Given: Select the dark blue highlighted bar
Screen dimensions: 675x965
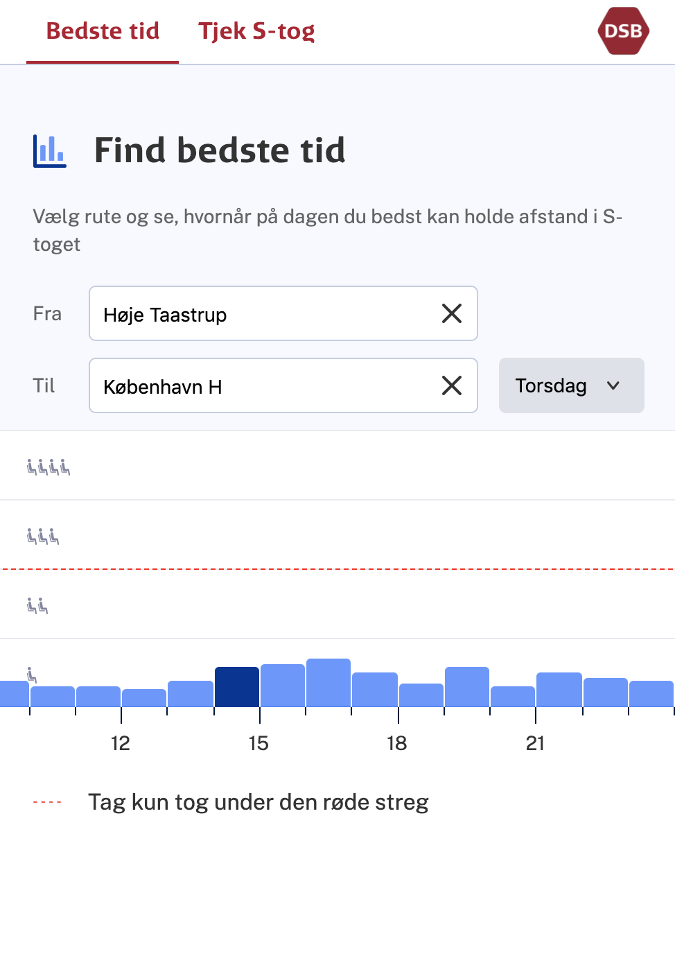Looking at the screenshot, I should tap(237, 687).
